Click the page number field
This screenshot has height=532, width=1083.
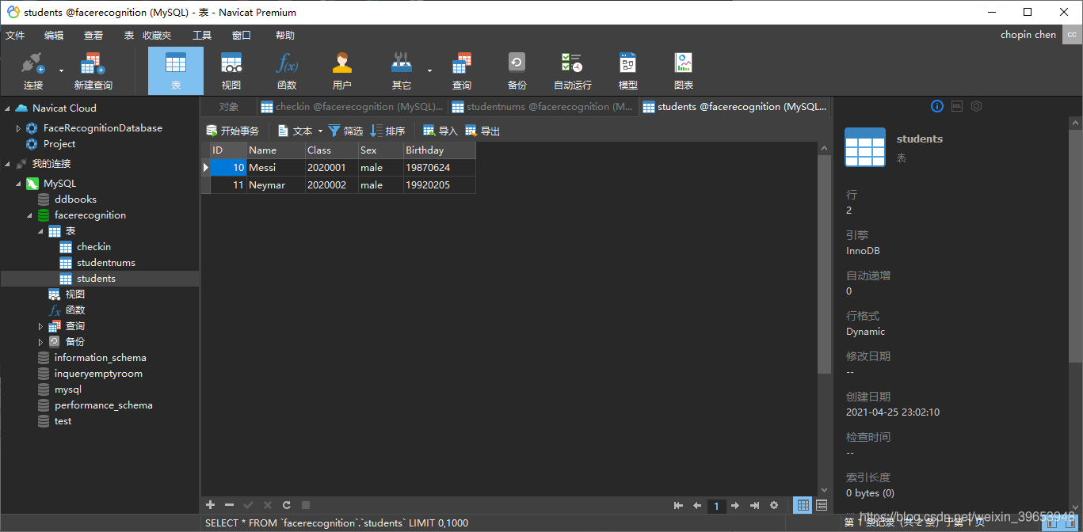(716, 505)
